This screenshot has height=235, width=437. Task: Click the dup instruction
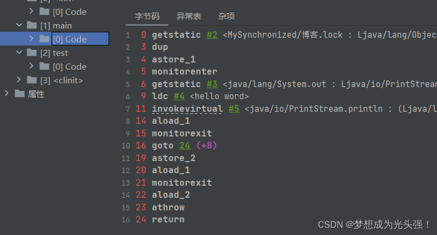point(160,47)
